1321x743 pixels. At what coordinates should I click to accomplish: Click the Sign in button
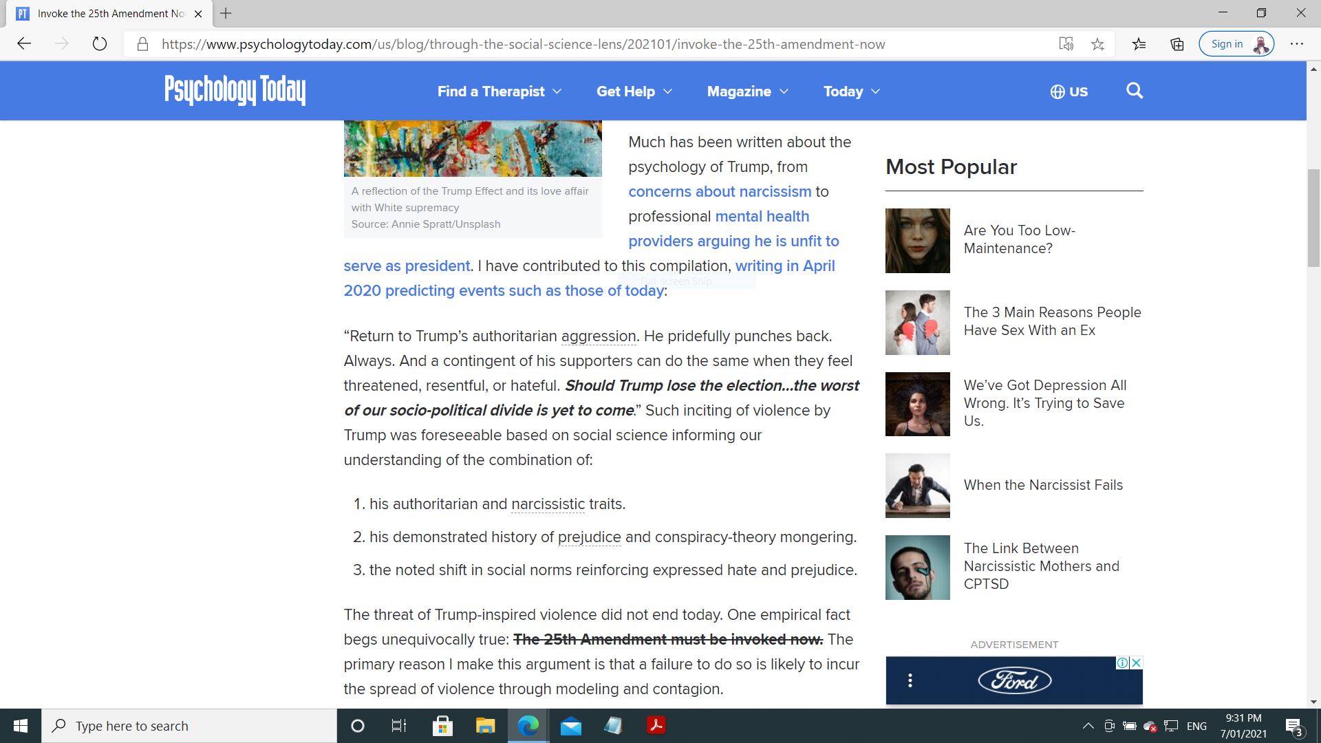(1227, 44)
